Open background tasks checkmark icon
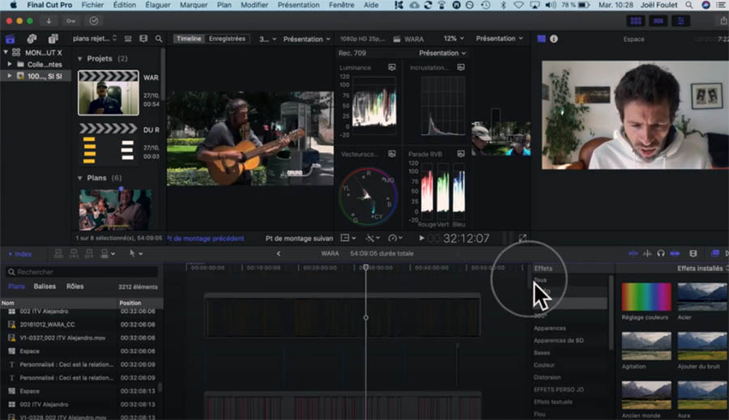 pyautogui.click(x=93, y=21)
